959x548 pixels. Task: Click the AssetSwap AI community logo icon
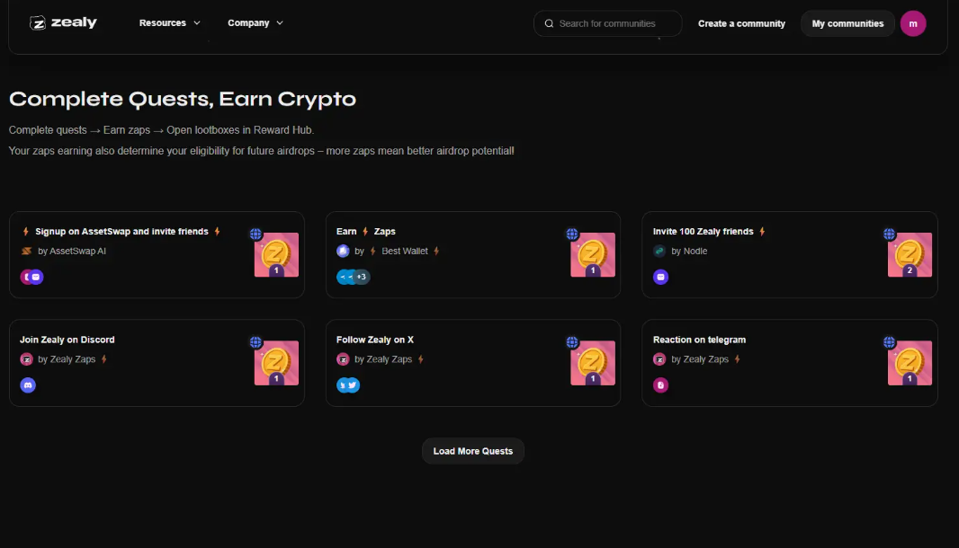(x=26, y=251)
